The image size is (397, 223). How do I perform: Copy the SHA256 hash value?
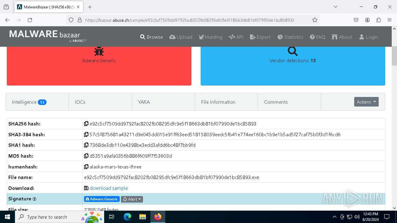(86, 124)
